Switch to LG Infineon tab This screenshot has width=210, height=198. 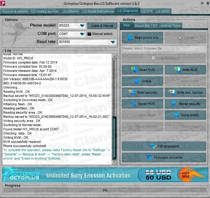point(70,12)
